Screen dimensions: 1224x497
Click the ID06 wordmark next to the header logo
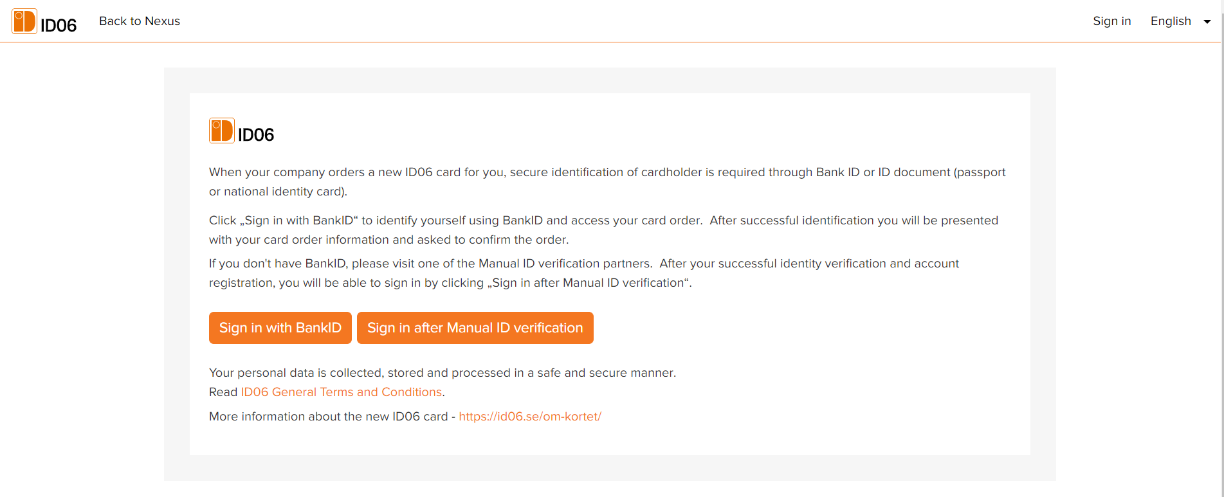[59, 23]
